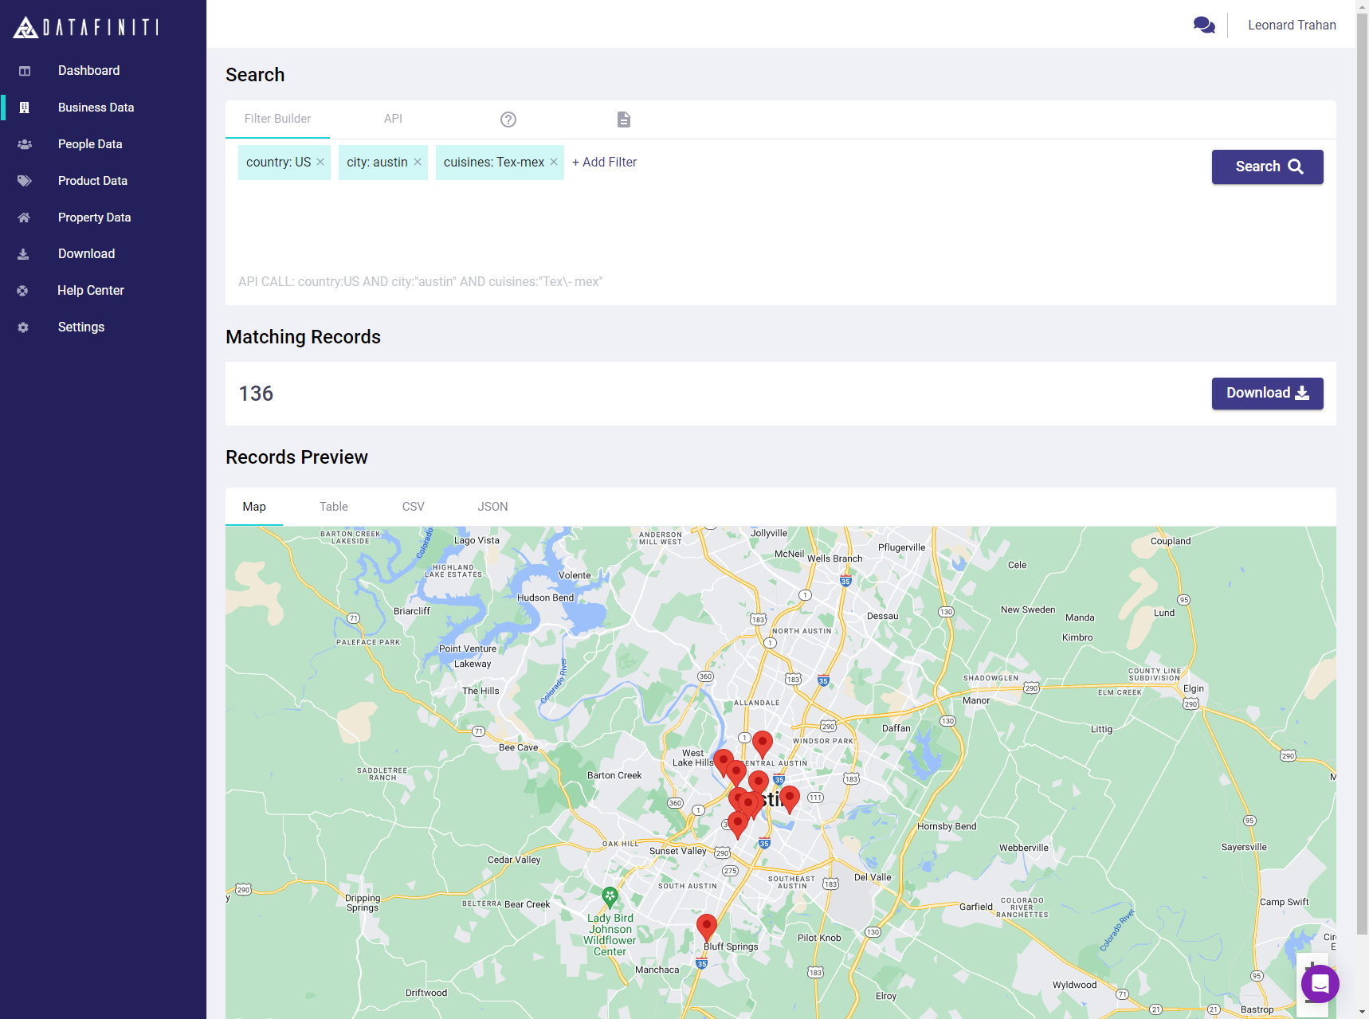Click the red map pin near Bluff Springs
Screen dimensions: 1369x1019
coord(707,928)
